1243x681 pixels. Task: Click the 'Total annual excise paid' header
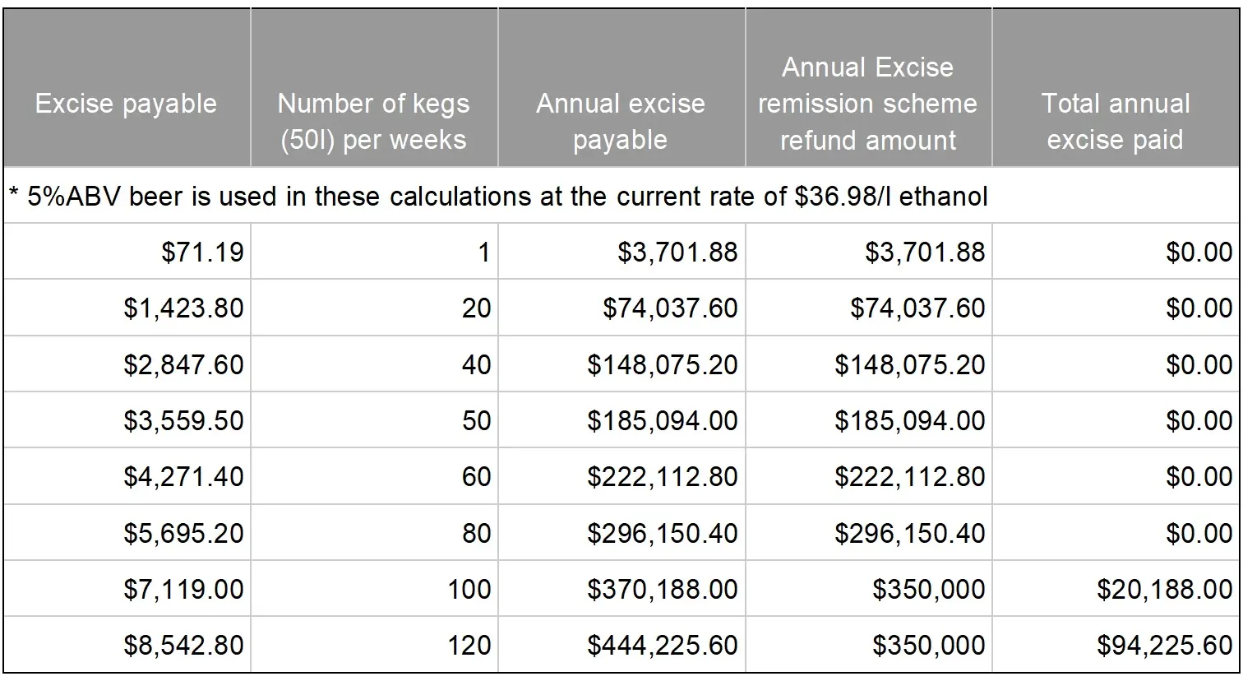[x=1115, y=121]
